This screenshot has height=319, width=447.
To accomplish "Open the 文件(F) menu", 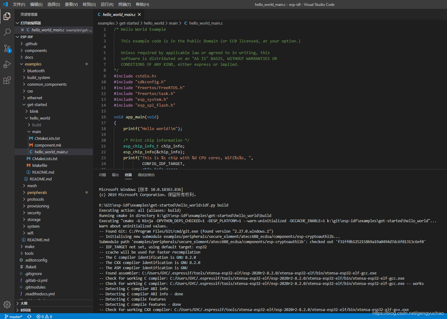I will (19, 4).
